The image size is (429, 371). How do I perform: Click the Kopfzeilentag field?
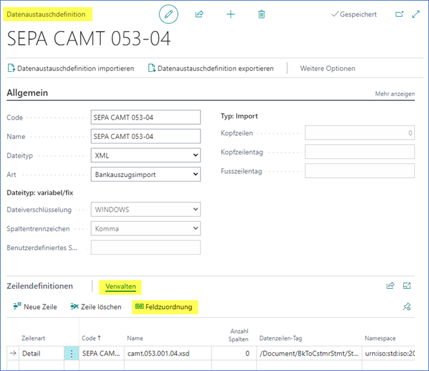(x=360, y=152)
